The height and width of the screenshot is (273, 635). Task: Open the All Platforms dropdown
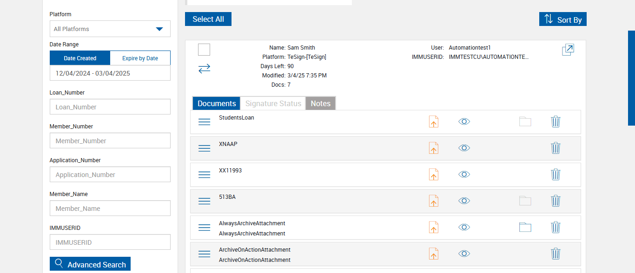[x=110, y=29]
